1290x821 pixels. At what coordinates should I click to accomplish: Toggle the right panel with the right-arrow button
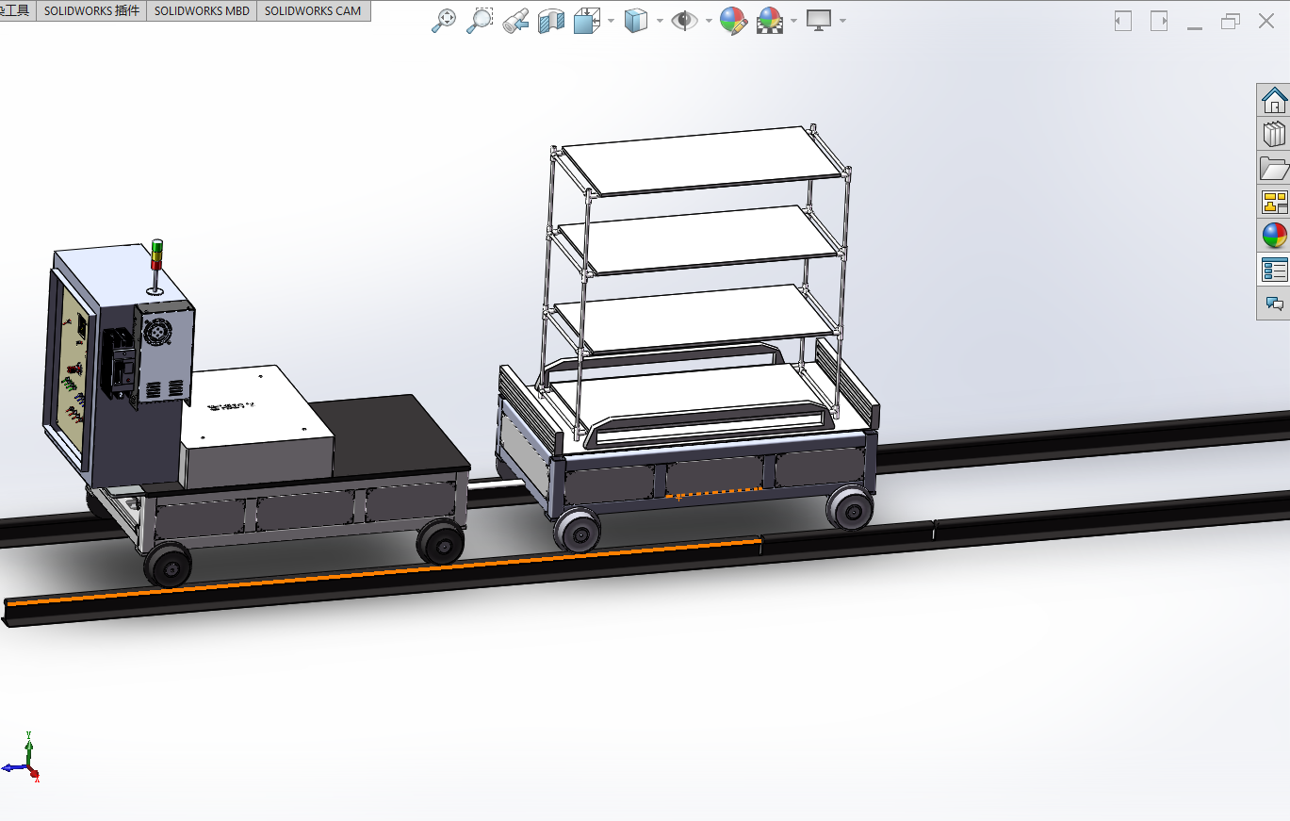tap(1159, 21)
